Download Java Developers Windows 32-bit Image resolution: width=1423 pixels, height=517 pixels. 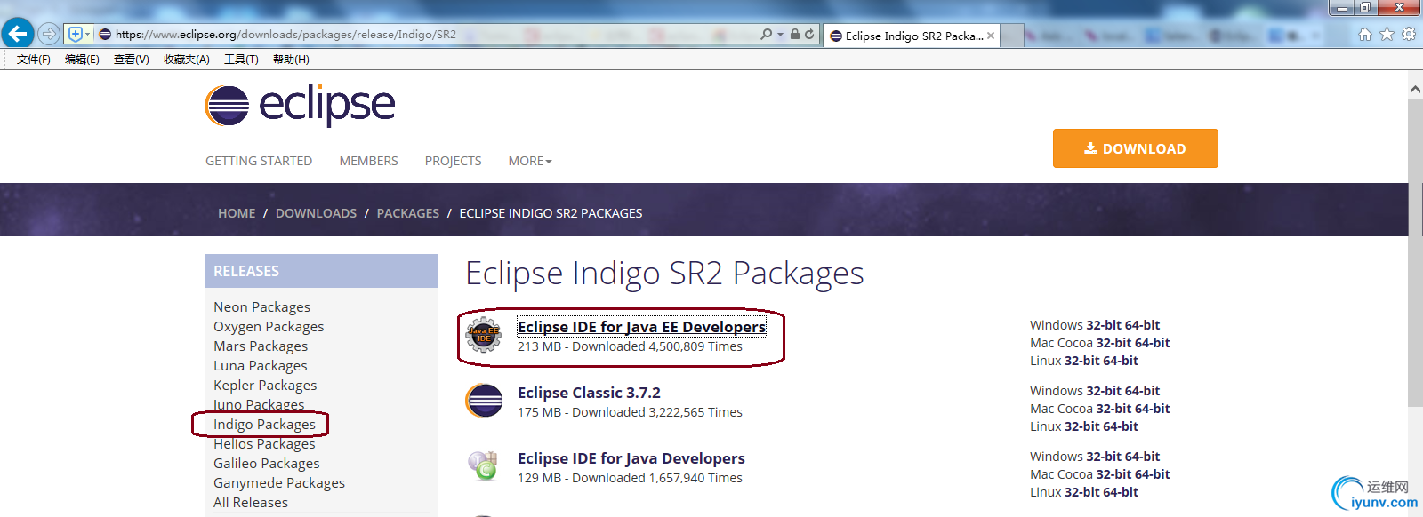click(x=1104, y=457)
